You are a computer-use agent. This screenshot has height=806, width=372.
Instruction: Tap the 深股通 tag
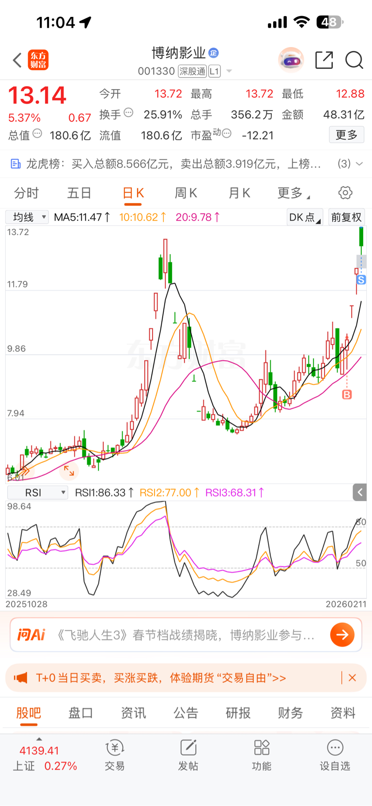[x=192, y=71]
